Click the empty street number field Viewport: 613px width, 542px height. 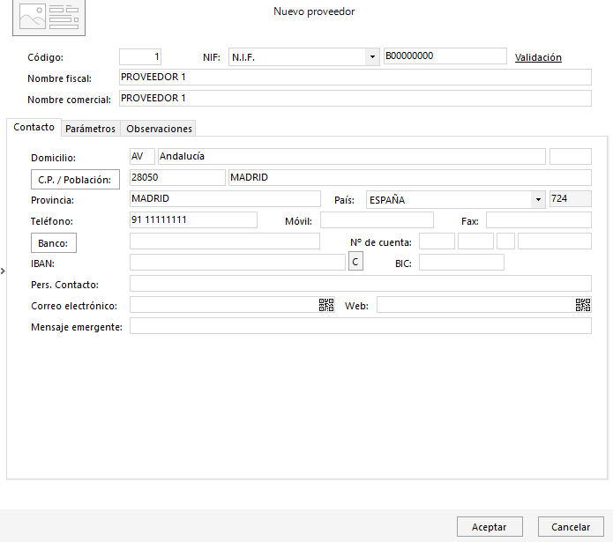pos(570,156)
